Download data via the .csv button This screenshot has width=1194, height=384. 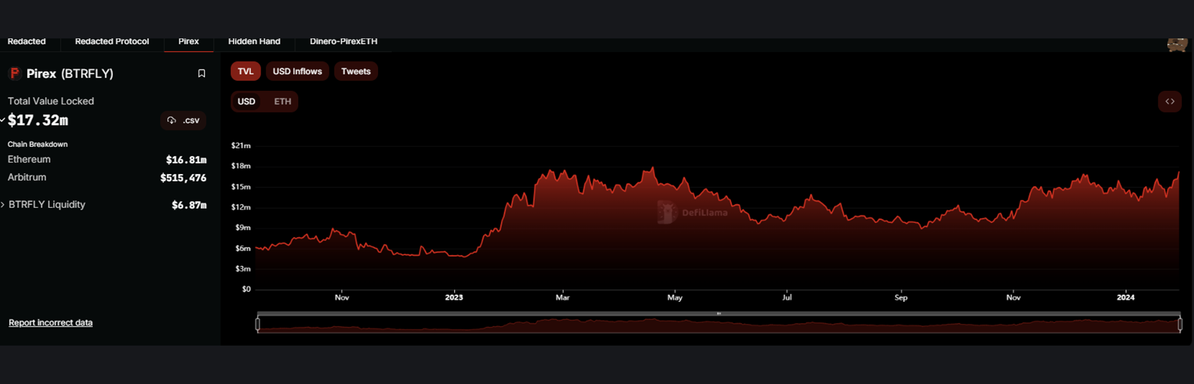184,120
